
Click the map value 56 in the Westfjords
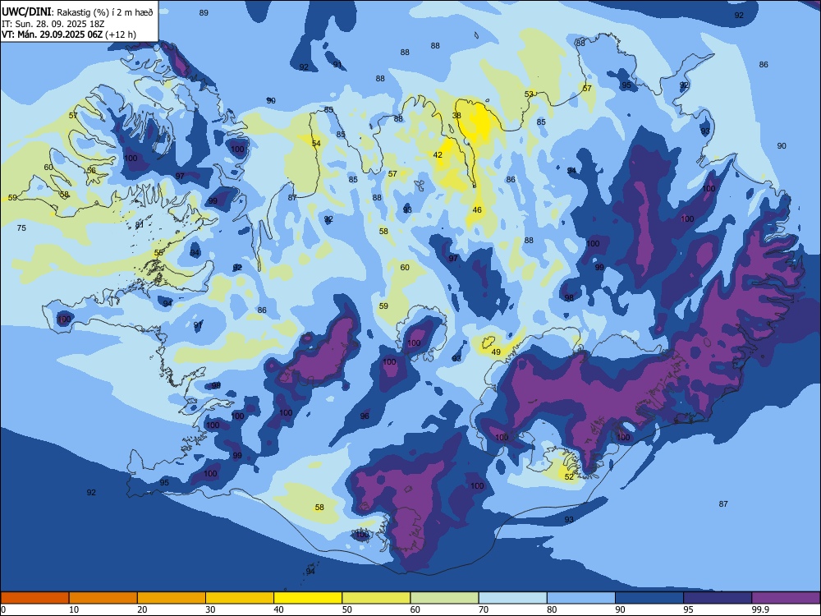coord(92,171)
